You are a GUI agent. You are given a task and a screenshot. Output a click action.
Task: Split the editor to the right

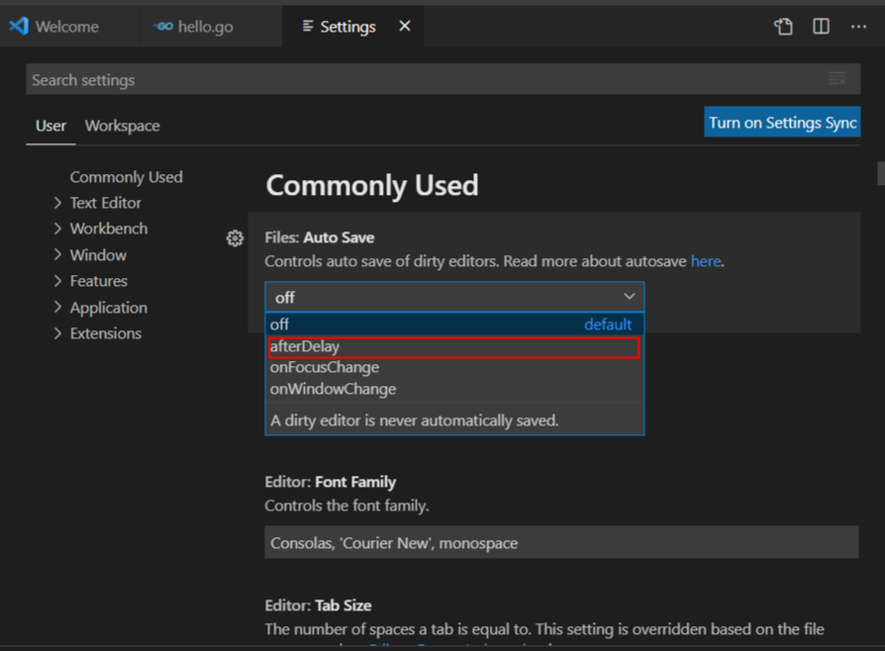pos(821,27)
